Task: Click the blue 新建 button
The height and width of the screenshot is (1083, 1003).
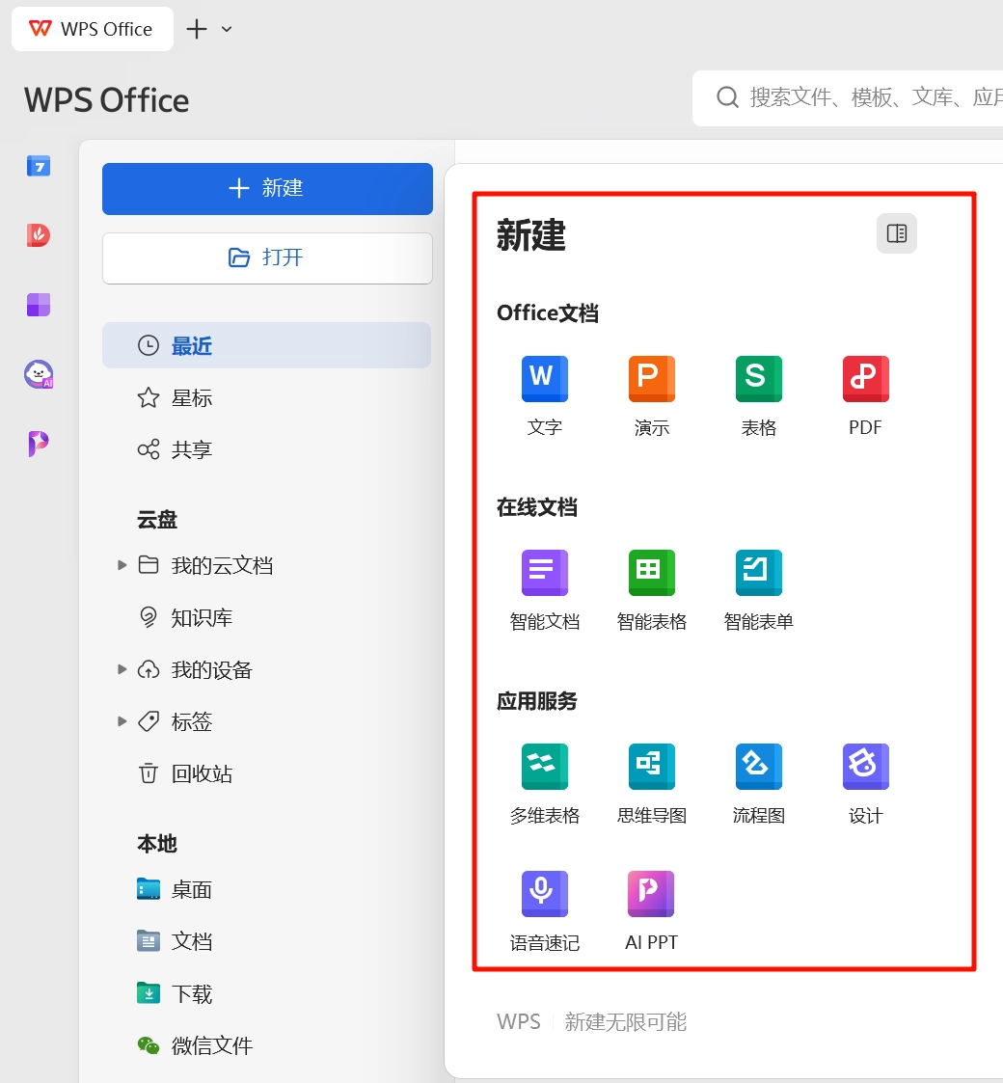Action: pos(267,189)
